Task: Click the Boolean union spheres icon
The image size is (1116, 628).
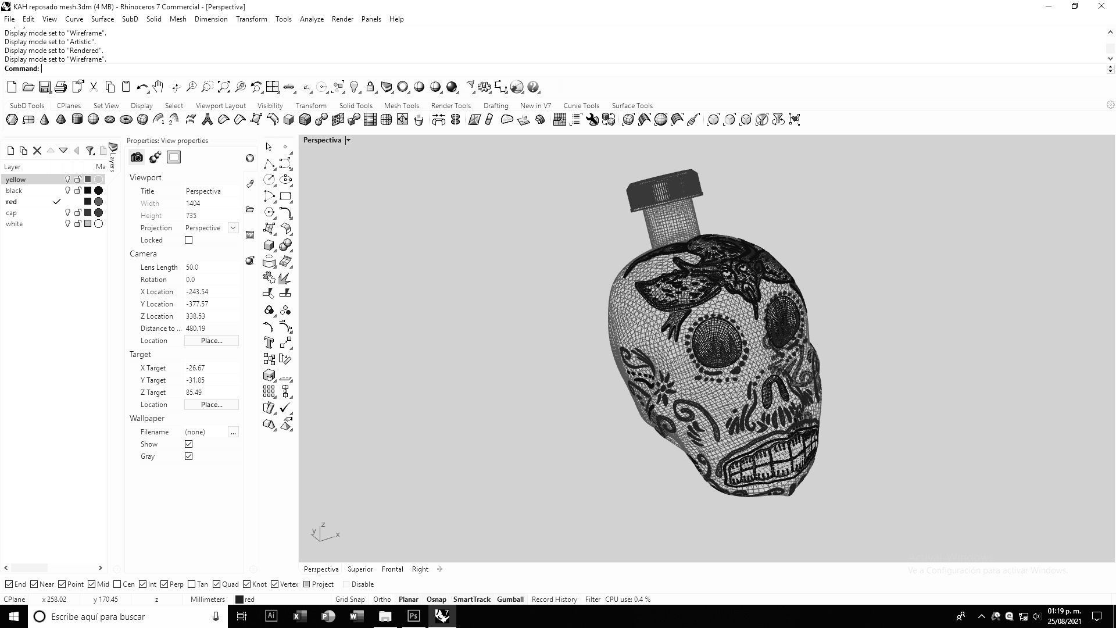Action: click(285, 245)
